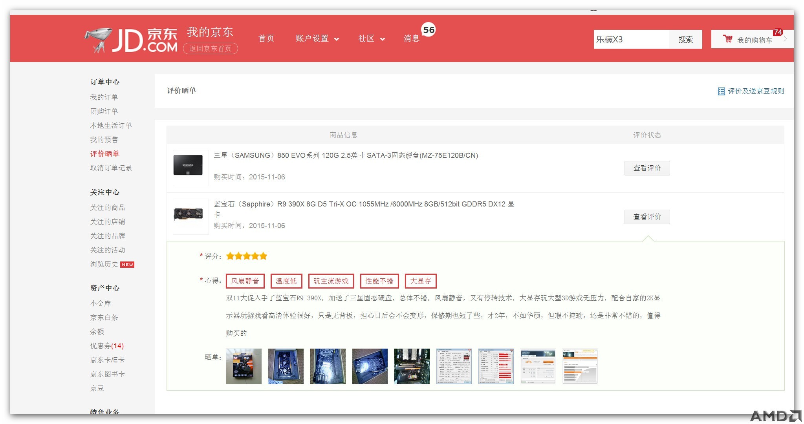The height and width of the screenshot is (424, 804).
Task: Open 本地生活订单 in the sidebar
Action: click(111, 126)
